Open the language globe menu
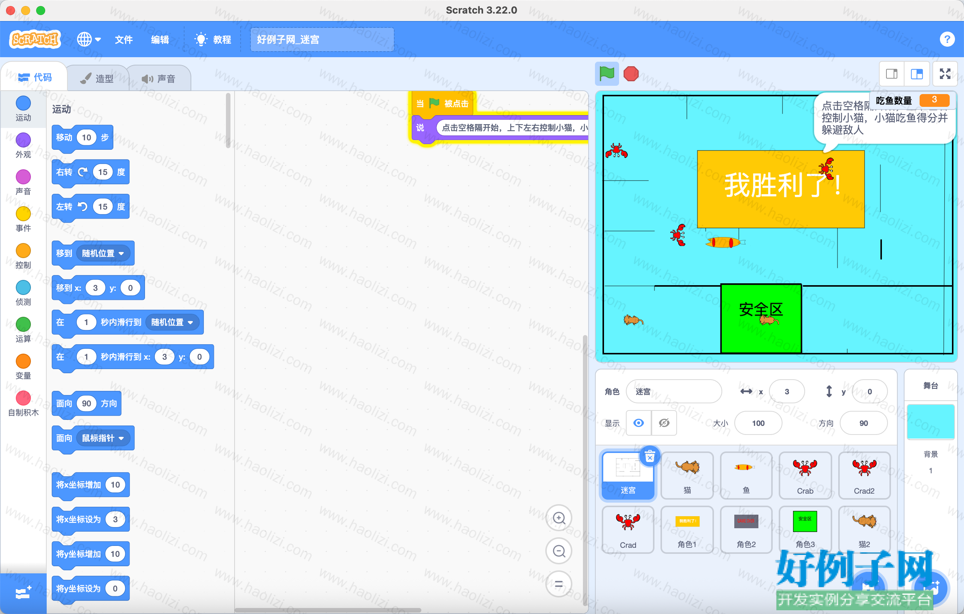964x614 pixels. [88, 39]
